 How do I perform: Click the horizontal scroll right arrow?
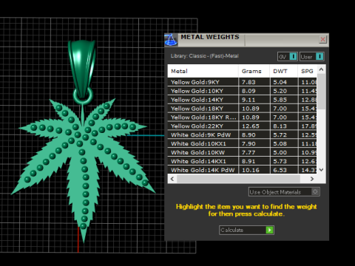pos(312,179)
